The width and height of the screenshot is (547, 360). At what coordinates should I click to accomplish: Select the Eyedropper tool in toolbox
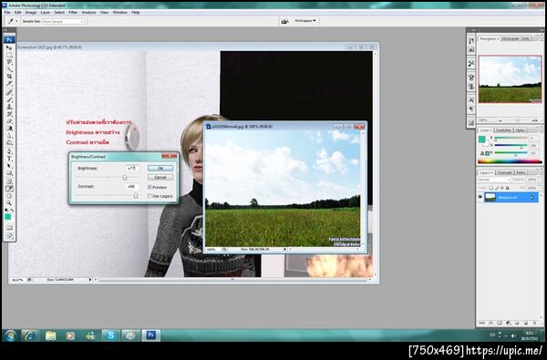pyautogui.click(x=9, y=189)
